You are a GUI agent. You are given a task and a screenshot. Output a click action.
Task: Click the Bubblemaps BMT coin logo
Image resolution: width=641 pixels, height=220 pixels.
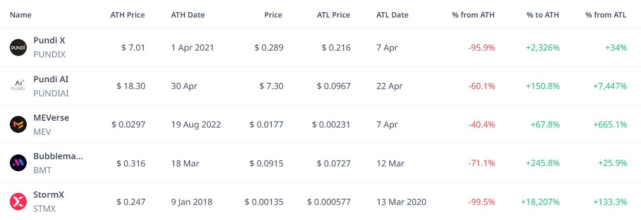pos(18,163)
